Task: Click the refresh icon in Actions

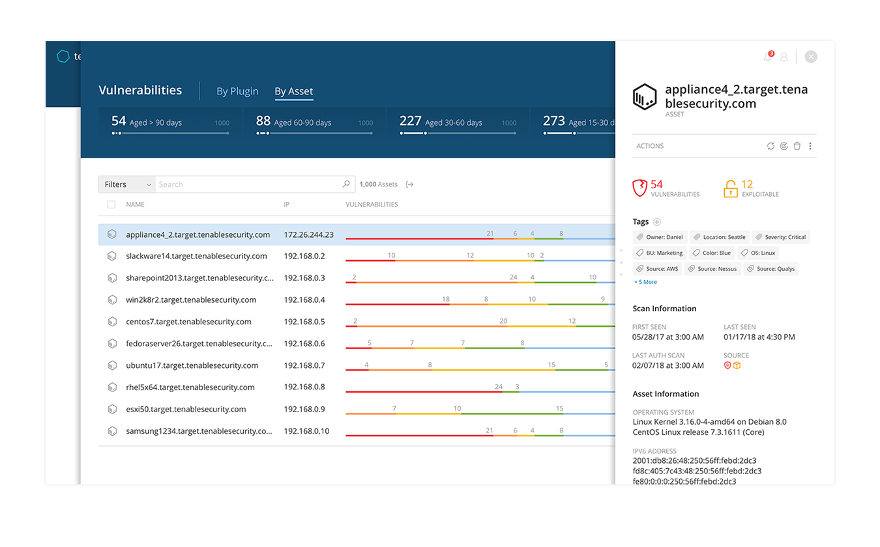Action: (771, 147)
